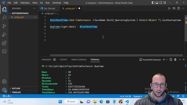
Task: Click the PowerShell Extension terminal label
Action: click(x=150, y=60)
